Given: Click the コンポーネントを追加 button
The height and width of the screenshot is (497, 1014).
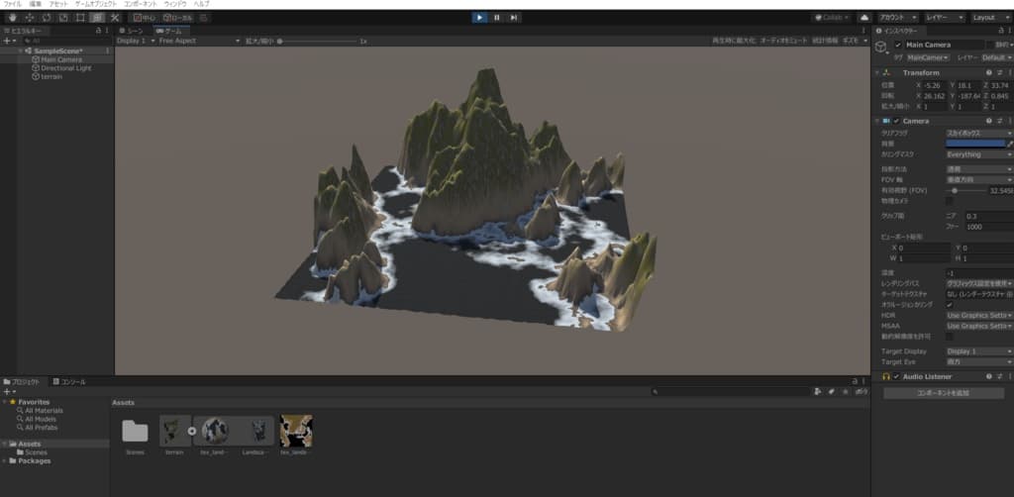Looking at the screenshot, I should coord(942,393).
